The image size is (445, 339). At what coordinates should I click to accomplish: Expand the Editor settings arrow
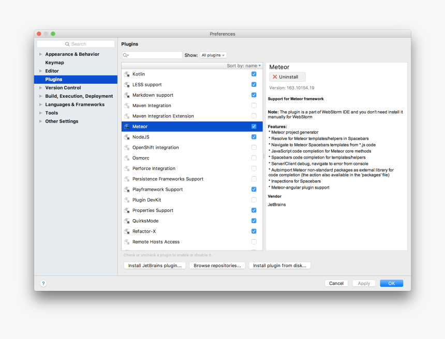pyautogui.click(x=40, y=71)
